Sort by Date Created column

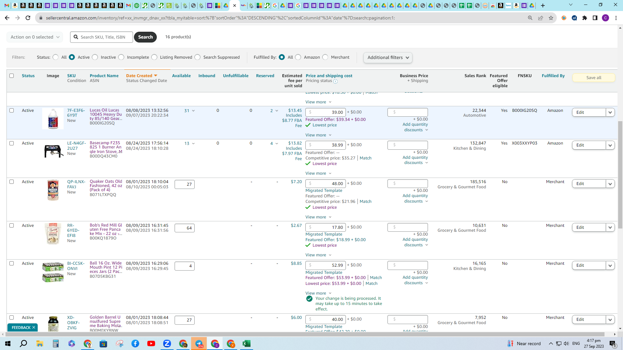pos(141,76)
